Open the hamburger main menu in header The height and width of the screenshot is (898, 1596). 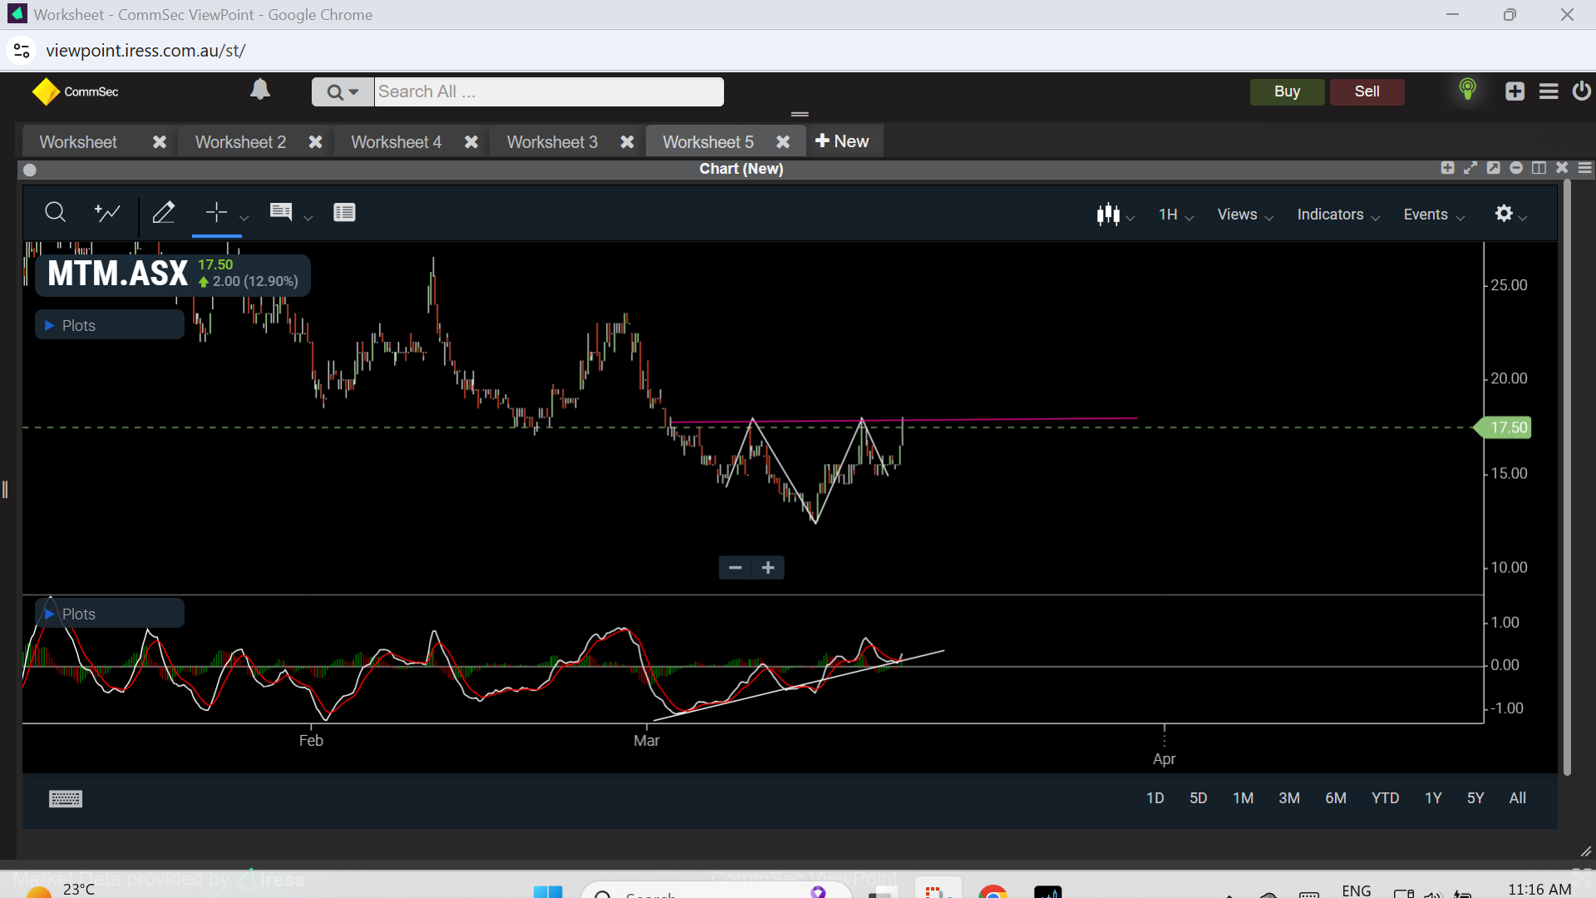tap(1548, 91)
